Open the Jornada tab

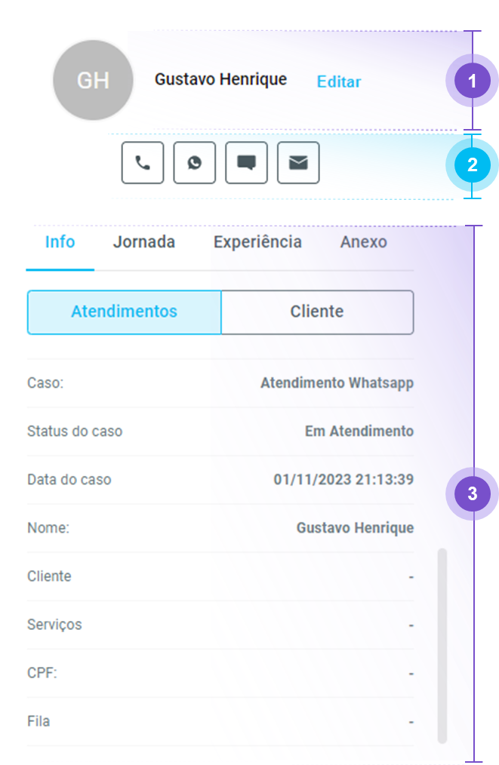[143, 242]
